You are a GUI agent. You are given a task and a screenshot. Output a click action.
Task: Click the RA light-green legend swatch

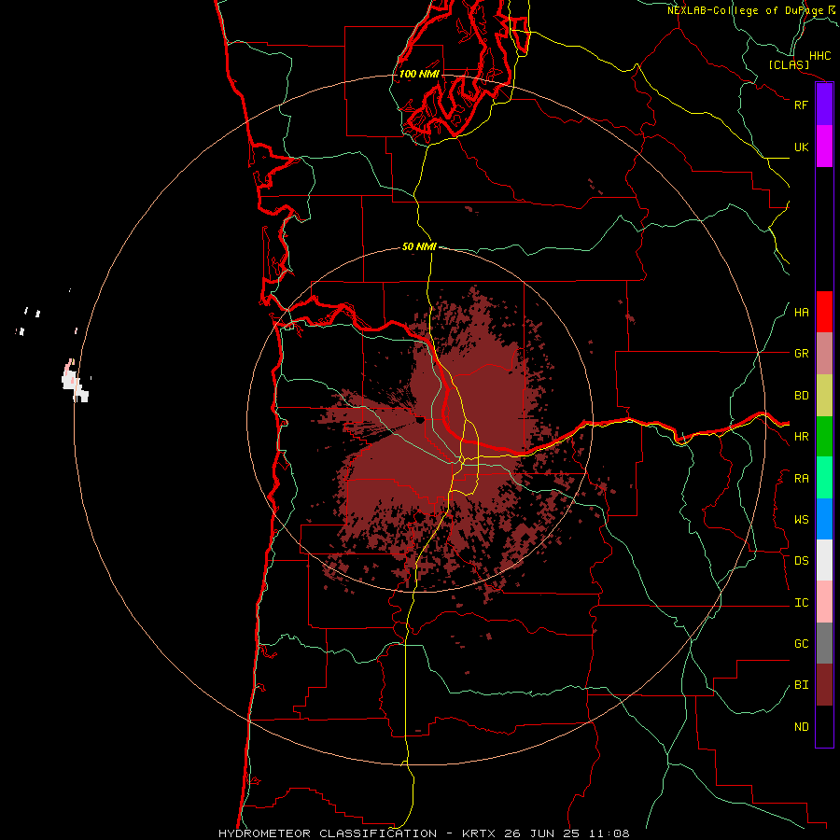click(x=824, y=478)
